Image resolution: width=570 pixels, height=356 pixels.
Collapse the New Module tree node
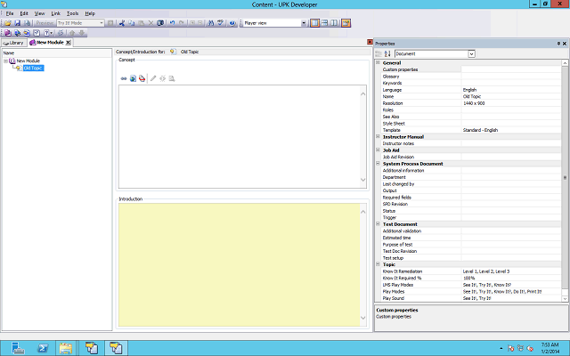point(5,61)
